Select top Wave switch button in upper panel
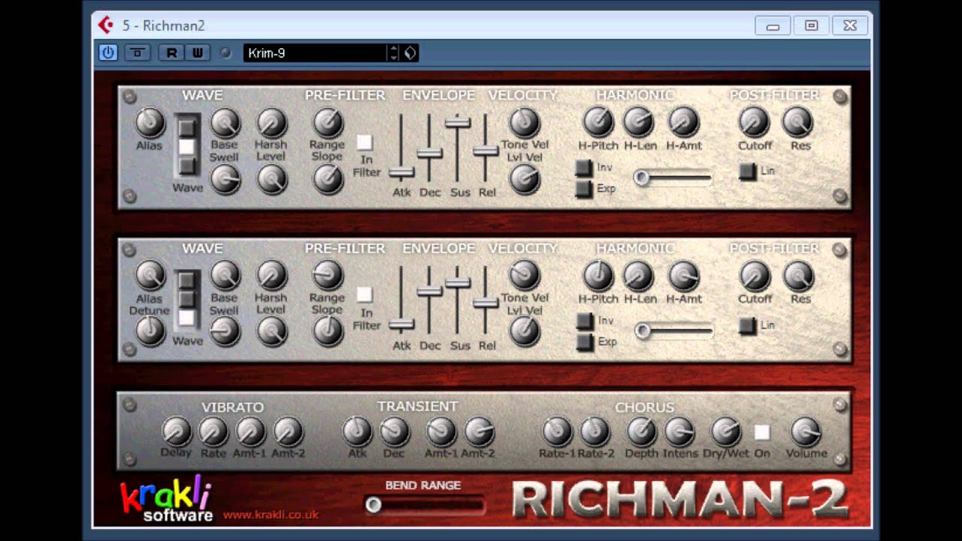Viewport: 962px width, 541px height. pyautogui.click(x=186, y=128)
